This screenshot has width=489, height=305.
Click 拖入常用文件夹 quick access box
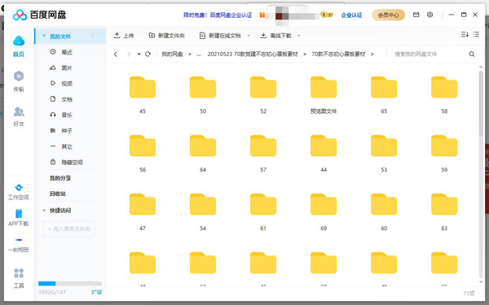(x=69, y=229)
